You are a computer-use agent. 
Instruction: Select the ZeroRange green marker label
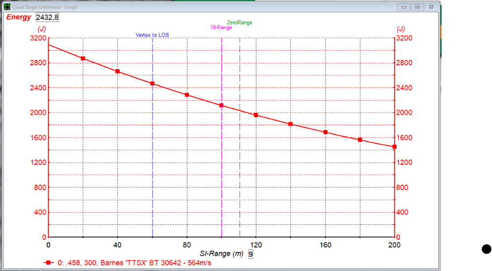coord(240,23)
